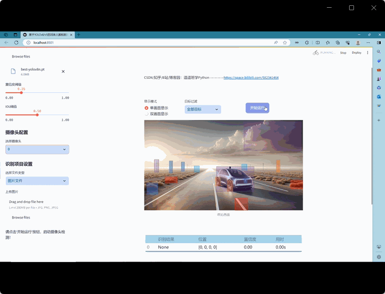This screenshot has width=385, height=294.
Task: Click the browser back arrow
Action: (x=6, y=43)
